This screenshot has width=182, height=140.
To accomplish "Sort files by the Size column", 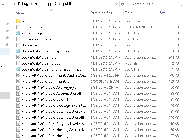I will click(x=163, y=13).
